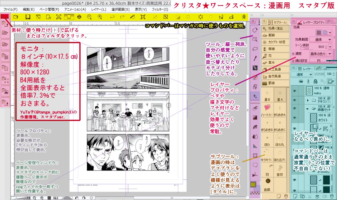Image resolution: width=337 pixels, height=200 pixels.
Task: Click trash icon below the sub tool list
Action: coord(286,196)
